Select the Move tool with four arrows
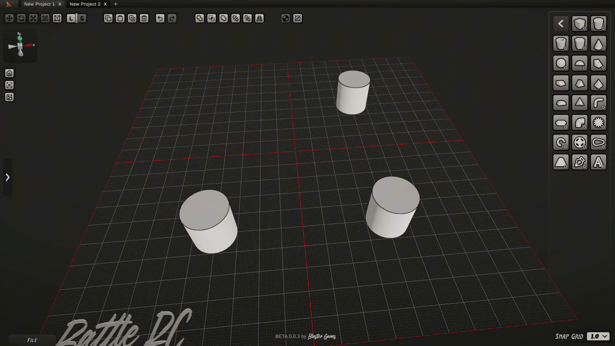The image size is (615, 346). pyautogui.click(x=9, y=18)
